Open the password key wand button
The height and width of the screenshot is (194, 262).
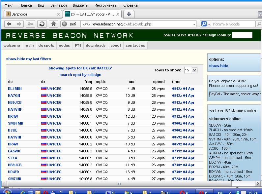coord(30,24)
